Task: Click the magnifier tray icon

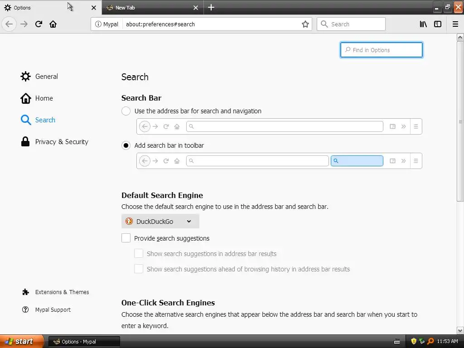Action: pos(430,341)
